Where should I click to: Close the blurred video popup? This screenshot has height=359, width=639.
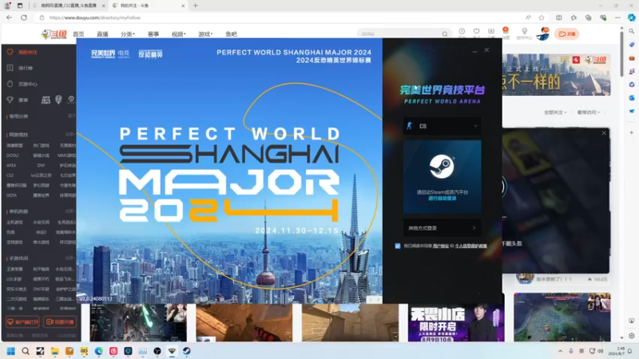[604, 133]
